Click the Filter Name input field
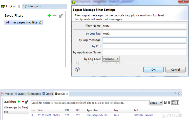189x120 pixels. click(x=144, y=26)
